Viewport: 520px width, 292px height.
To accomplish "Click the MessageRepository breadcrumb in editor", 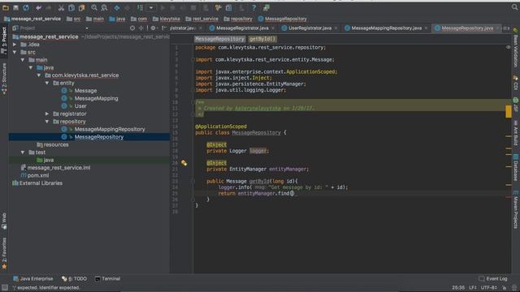I will (x=220, y=39).
